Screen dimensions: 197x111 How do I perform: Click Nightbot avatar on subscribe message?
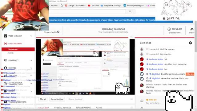coord(142,74)
